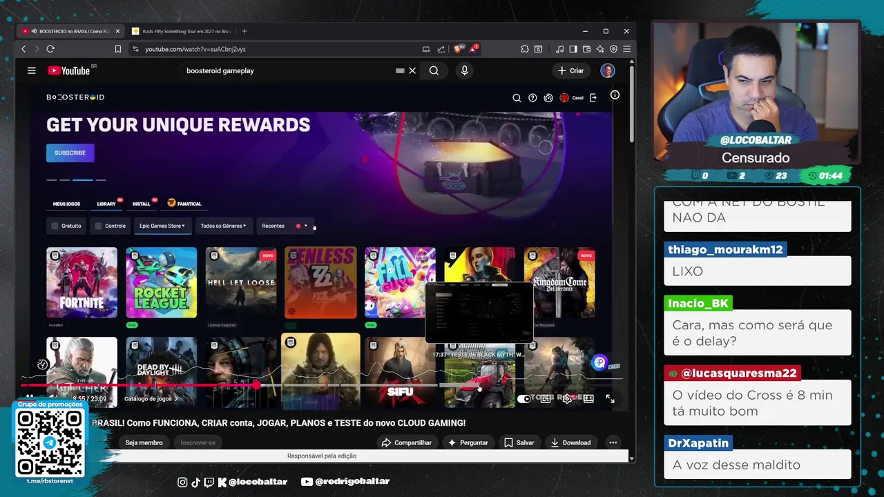
Task: Expand the Todos os Gêneros dropdown
Action: tap(223, 226)
